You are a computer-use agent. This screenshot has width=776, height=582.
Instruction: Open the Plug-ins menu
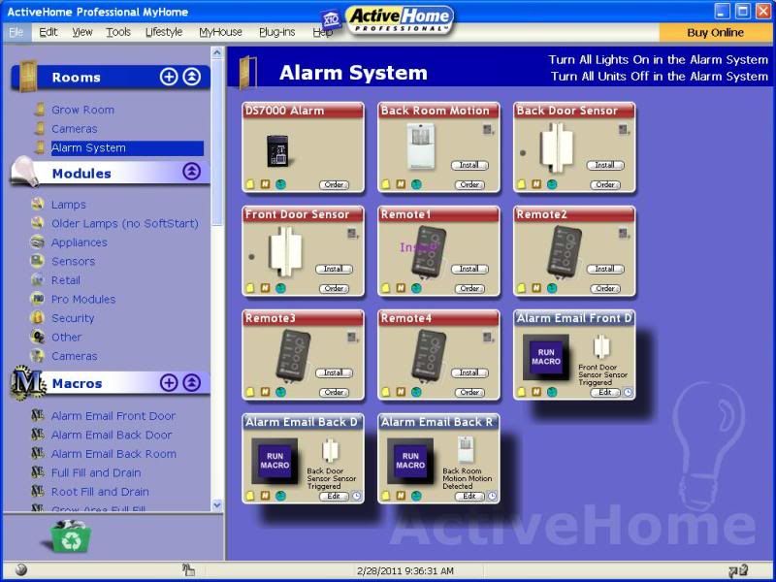277,32
